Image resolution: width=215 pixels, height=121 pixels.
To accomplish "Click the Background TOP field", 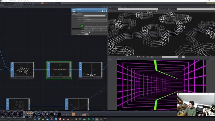I will point(170,57).
